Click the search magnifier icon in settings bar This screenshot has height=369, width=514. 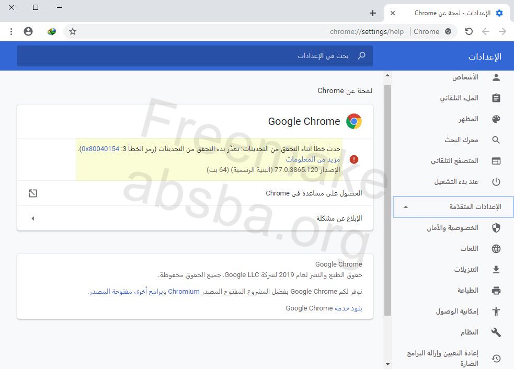click(361, 56)
